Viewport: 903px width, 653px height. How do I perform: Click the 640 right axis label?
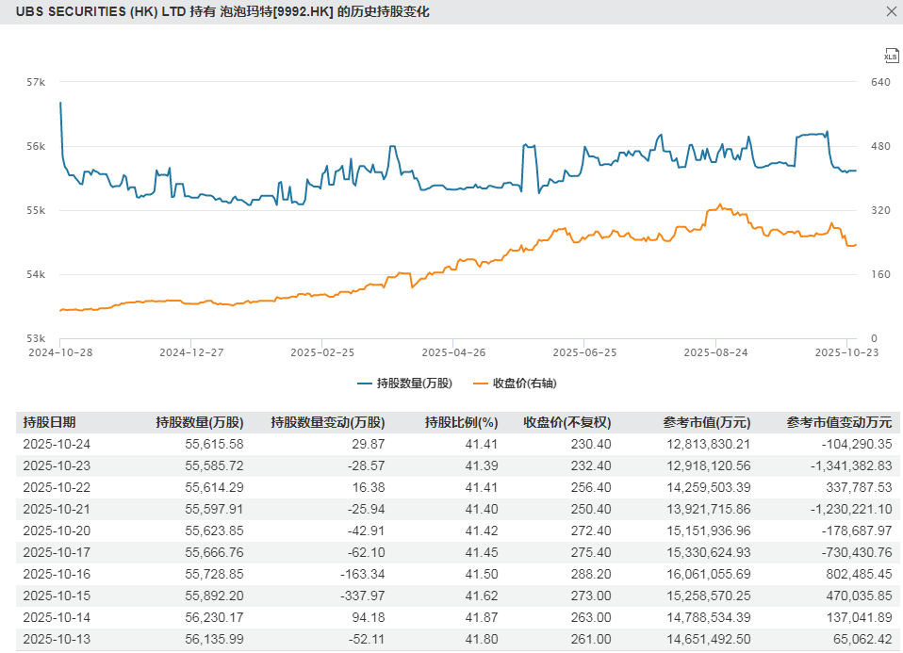click(x=880, y=83)
